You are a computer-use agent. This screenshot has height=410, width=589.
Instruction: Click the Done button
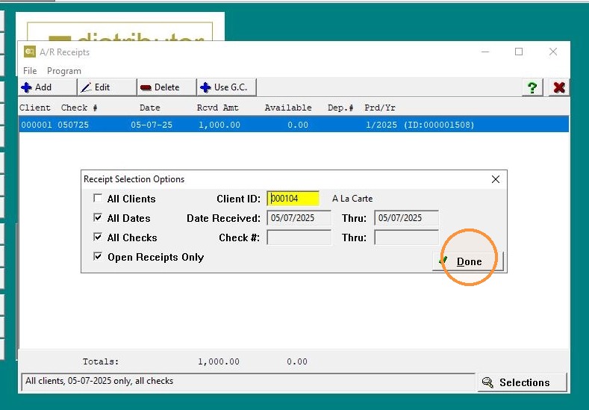467,261
